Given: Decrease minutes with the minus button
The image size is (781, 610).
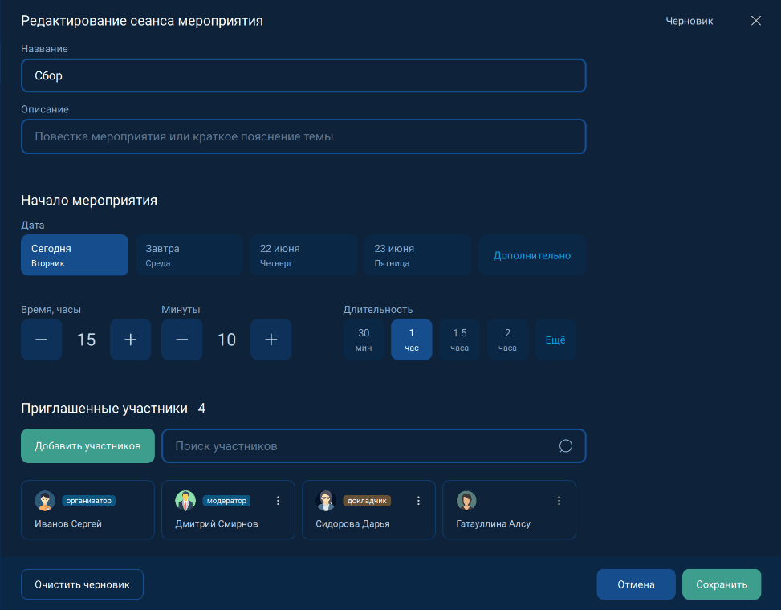Looking at the screenshot, I should click(x=182, y=340).
